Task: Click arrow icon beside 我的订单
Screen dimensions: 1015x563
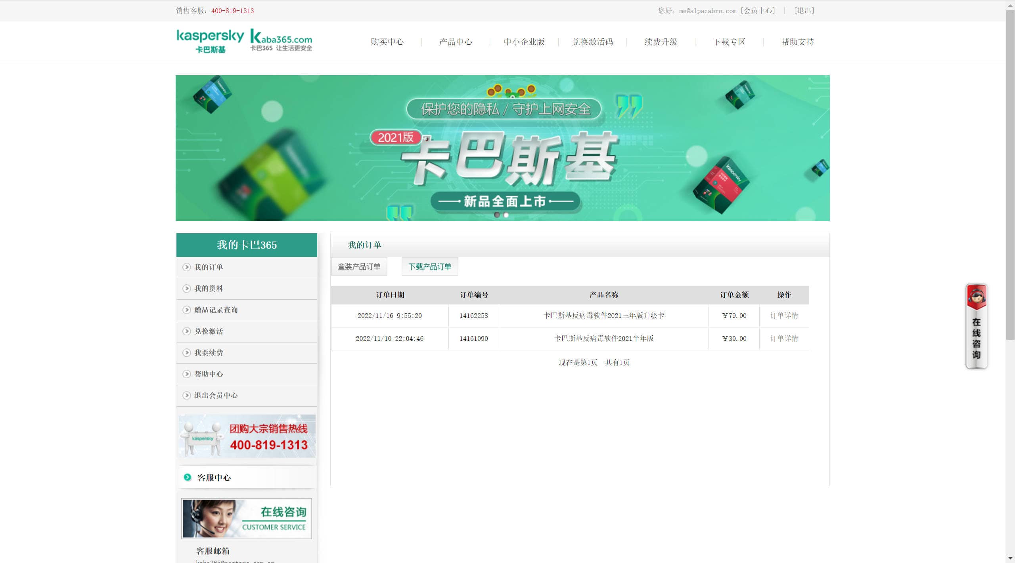Action: (186, 267)
